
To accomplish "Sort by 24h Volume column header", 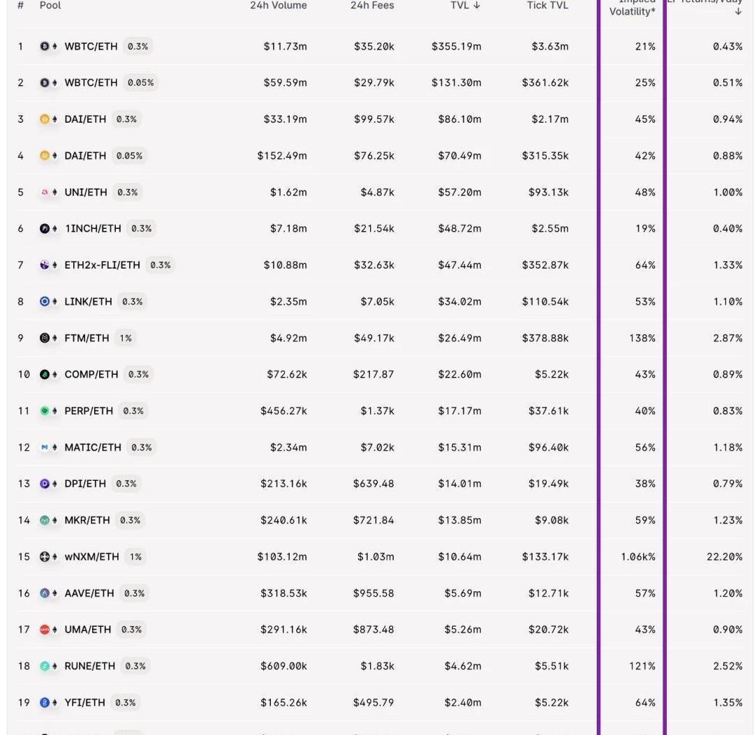I will [x=278, y=6].
